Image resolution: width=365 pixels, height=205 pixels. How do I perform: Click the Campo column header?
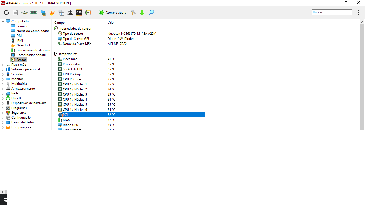[x=79, y=23]
